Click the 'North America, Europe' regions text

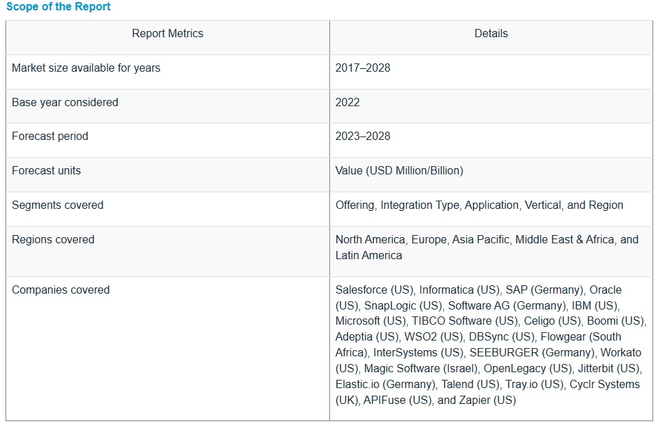tap(391, 239)
